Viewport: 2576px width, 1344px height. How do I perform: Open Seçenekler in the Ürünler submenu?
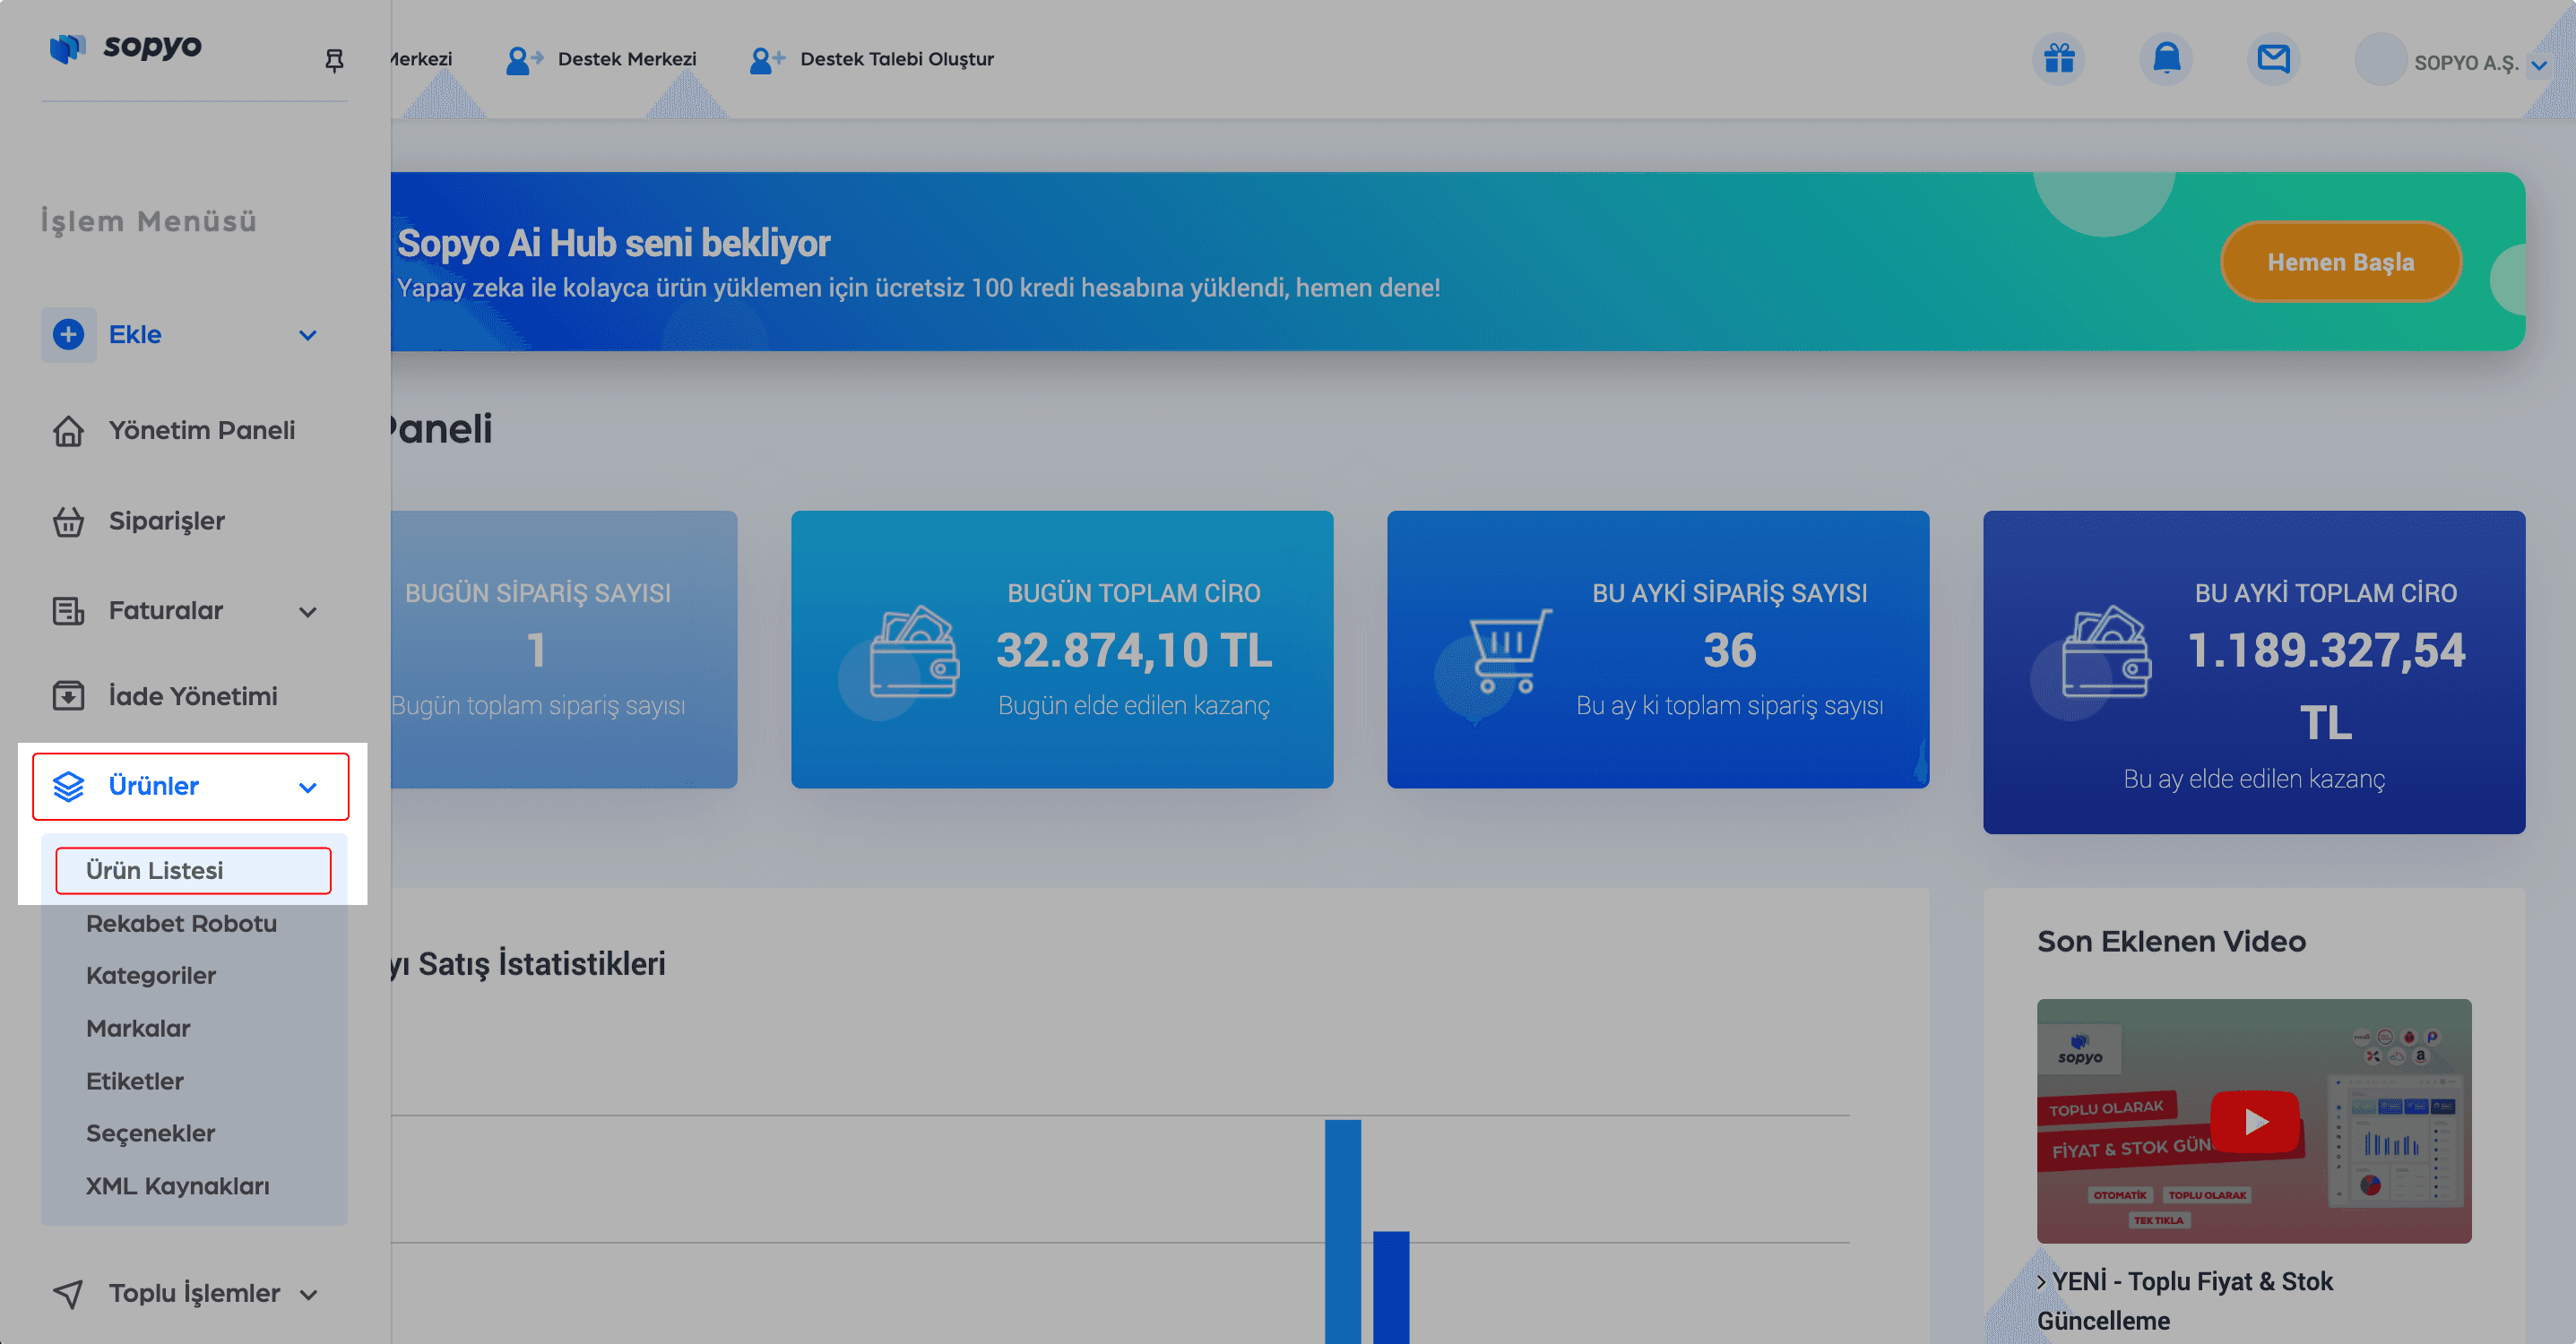[x=151, y=1133]
